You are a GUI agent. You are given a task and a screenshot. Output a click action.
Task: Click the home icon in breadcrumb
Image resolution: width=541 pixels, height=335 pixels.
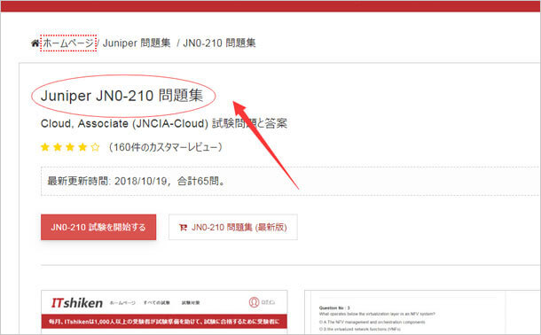(35, 43)
